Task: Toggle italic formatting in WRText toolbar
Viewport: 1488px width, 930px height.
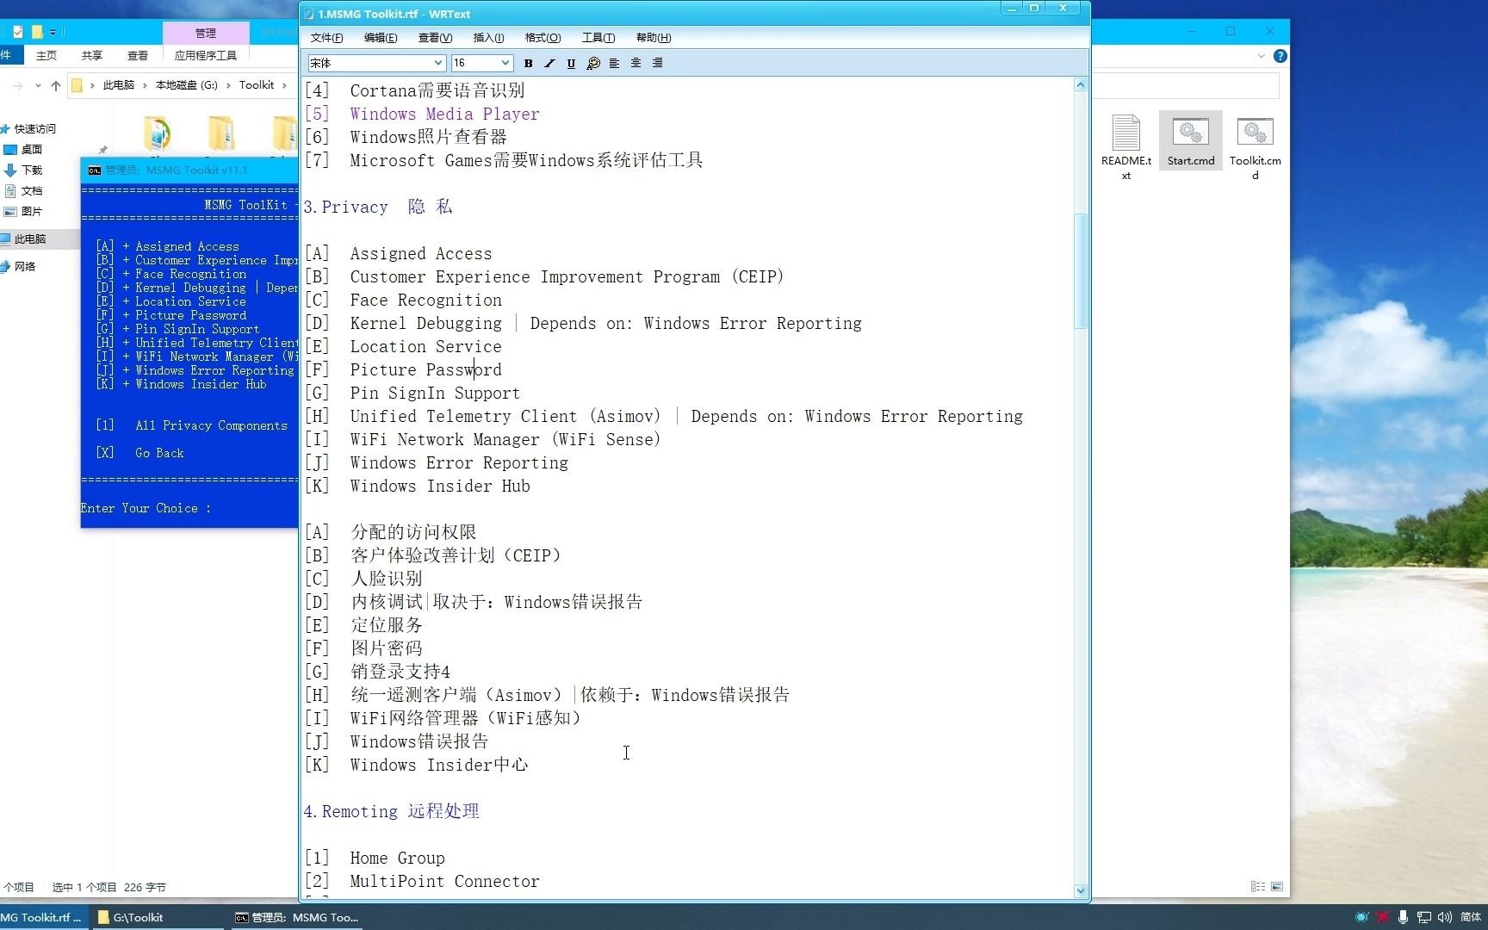Action: (549, 63)
